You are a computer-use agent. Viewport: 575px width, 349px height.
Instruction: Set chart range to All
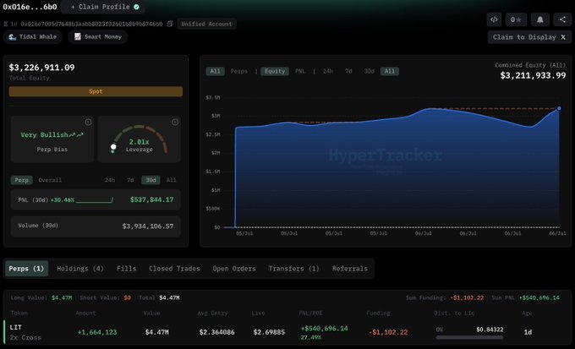click(x=390, y=71)
